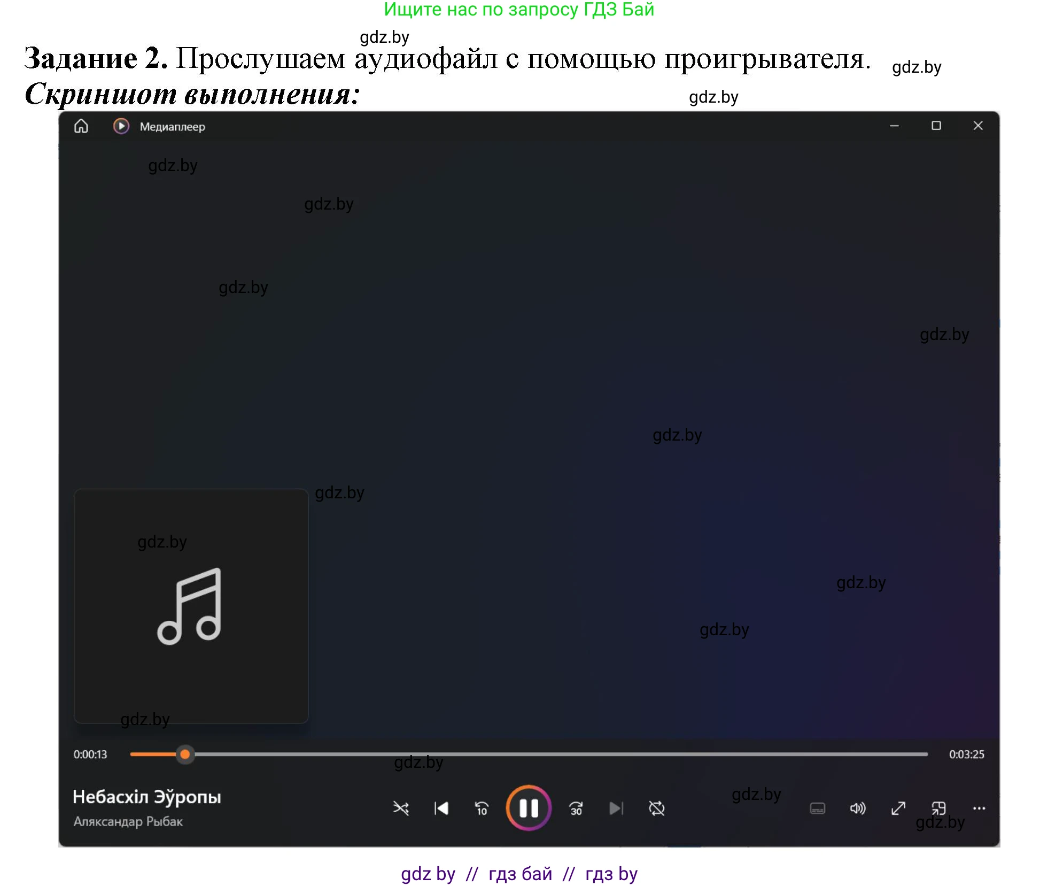
Task: Go to the next track
Action: click(x=616, y=808)
